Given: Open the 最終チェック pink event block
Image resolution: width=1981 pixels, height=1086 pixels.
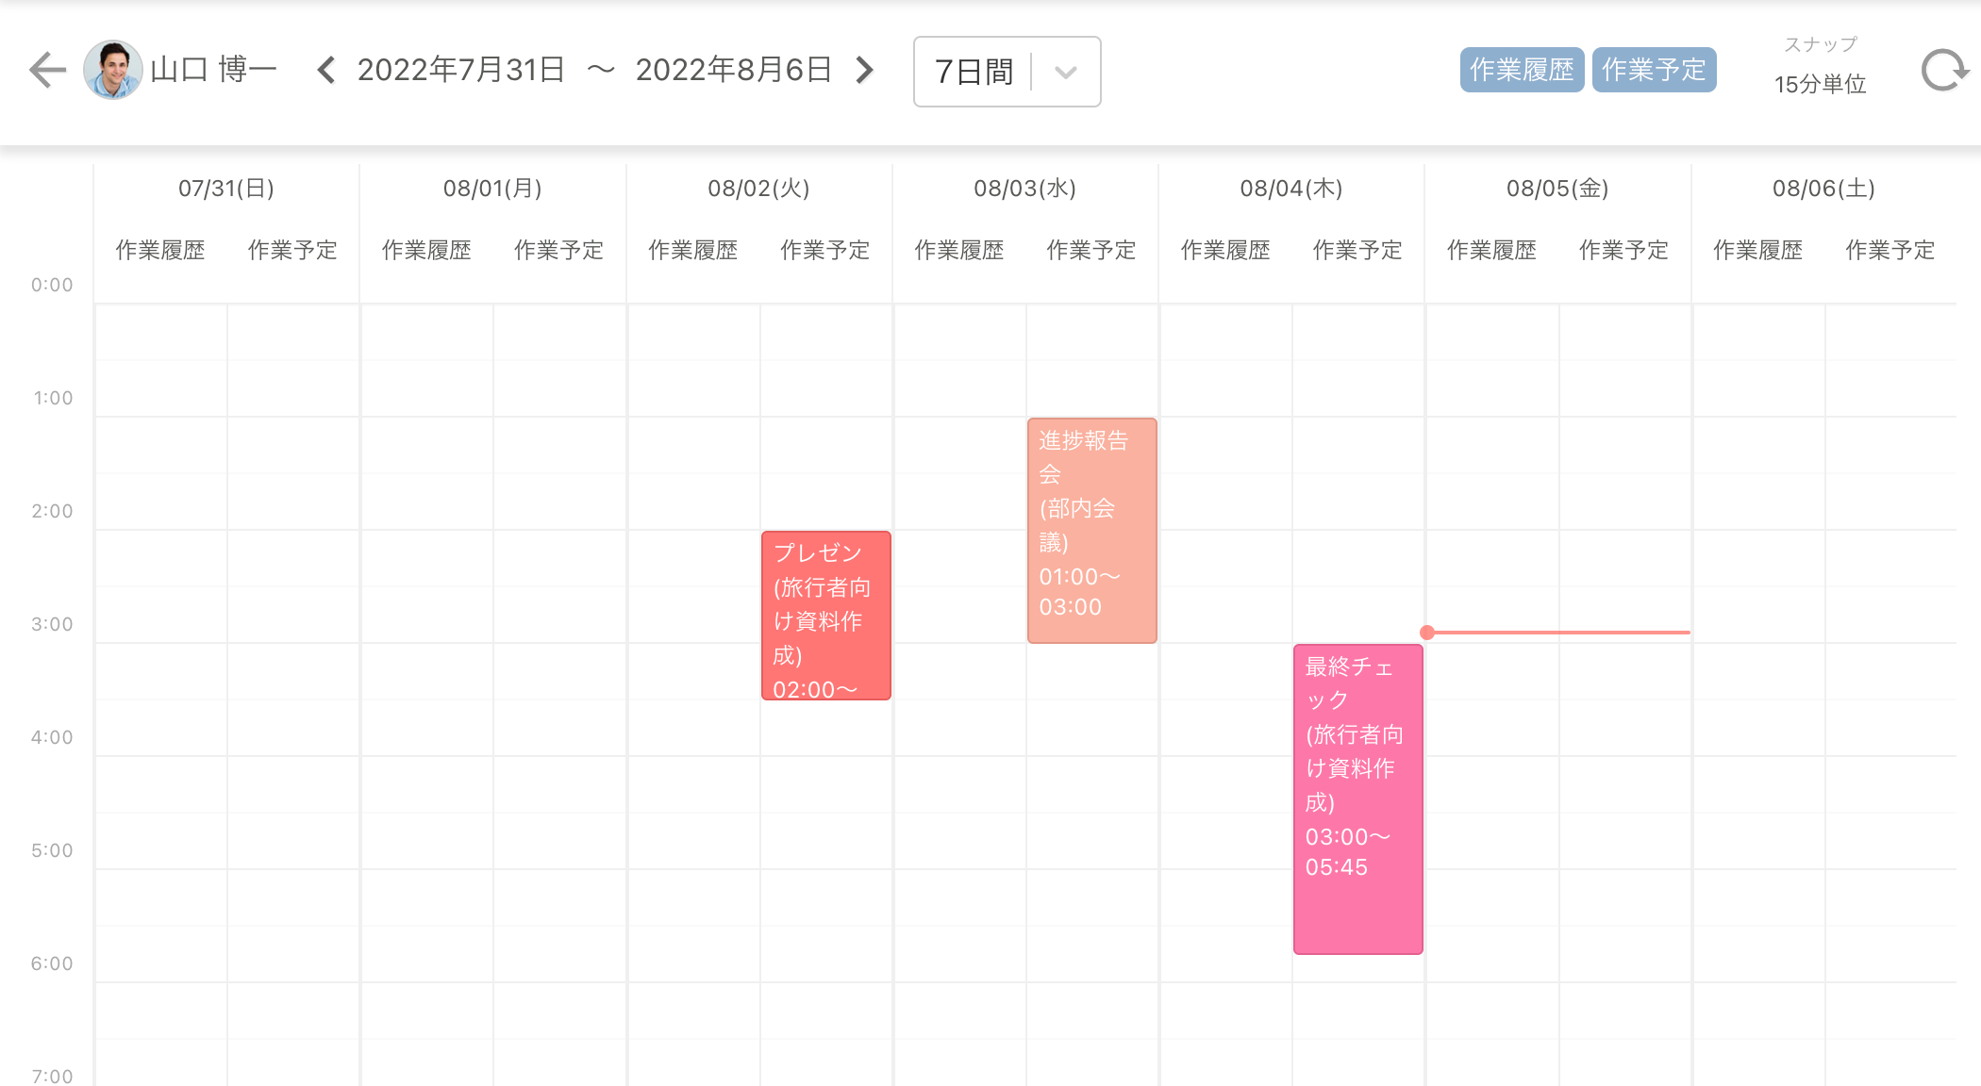Looking at the screenshot, I should click(x=1357, y=798).
